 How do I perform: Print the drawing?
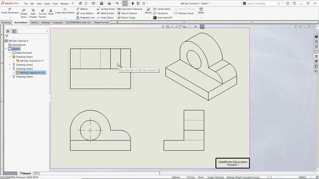(109, 3)
